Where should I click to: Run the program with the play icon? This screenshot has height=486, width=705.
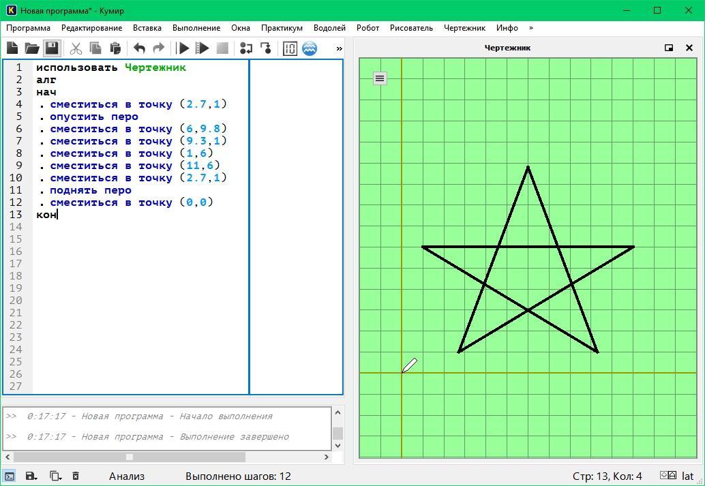tap(183, 48)
